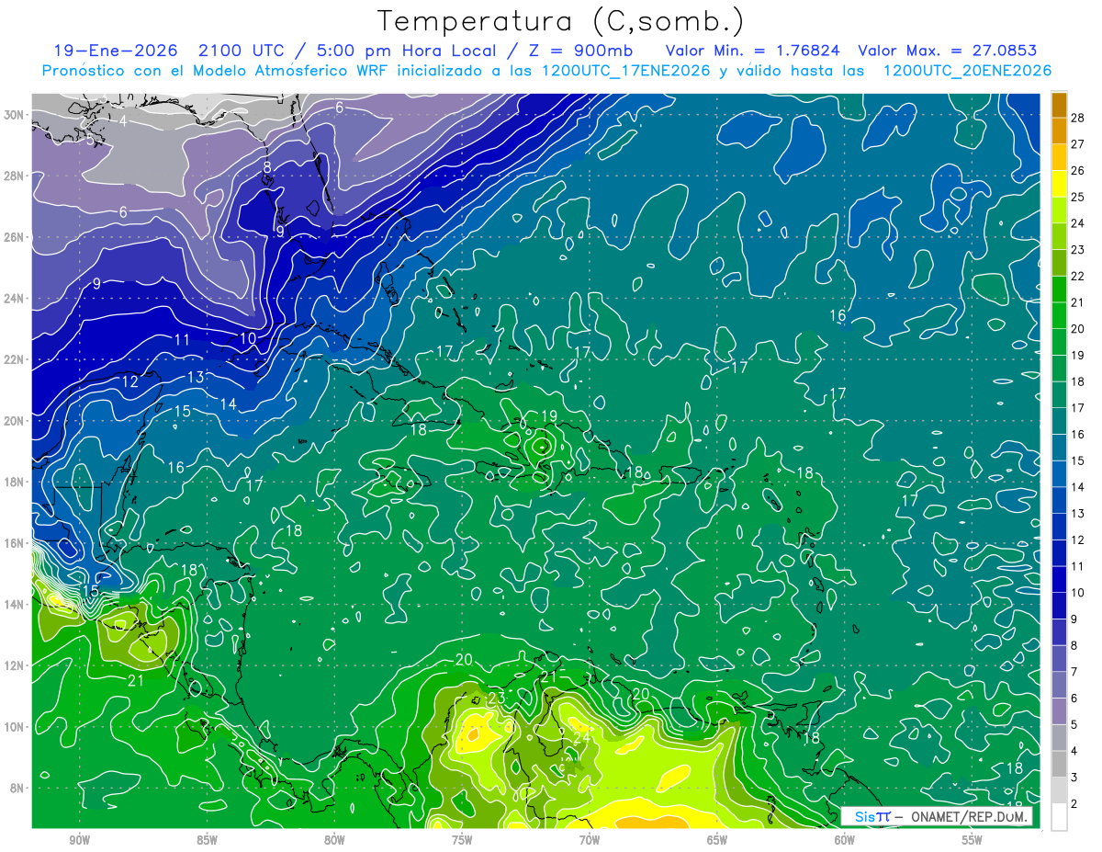Screen dimensions: 1102x852
Task: Click the "1200UTC_17ENE2026" initialization time
Action: pos(625,71)
